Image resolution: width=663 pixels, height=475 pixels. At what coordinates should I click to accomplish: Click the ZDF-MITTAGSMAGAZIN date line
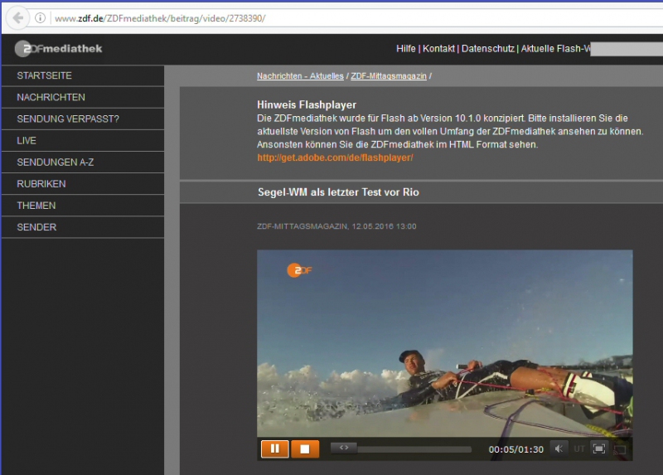(336, 226)
